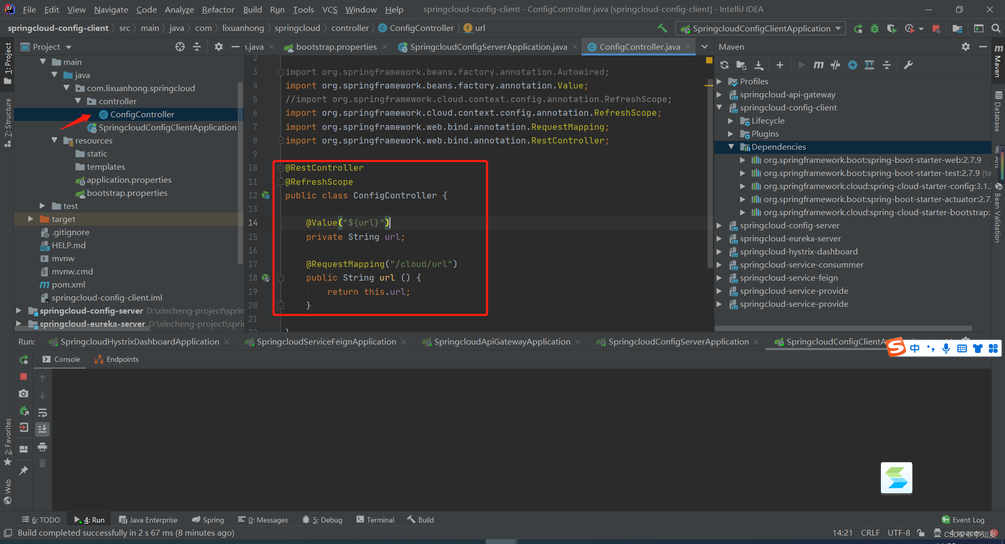
Task: Open Database side tool window
Action: (998, 111)
